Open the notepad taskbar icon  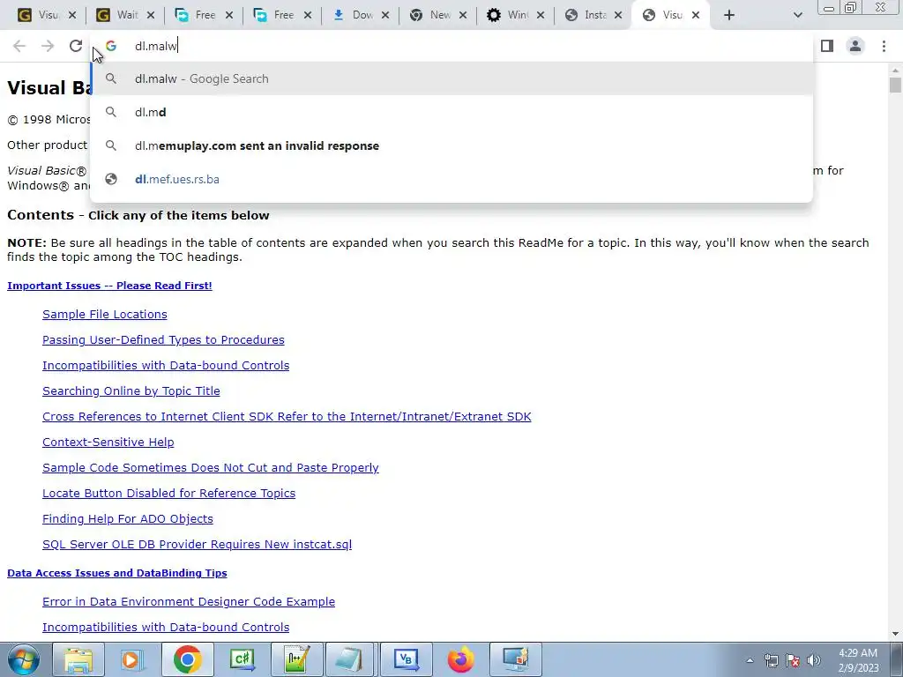coord(350,659)
